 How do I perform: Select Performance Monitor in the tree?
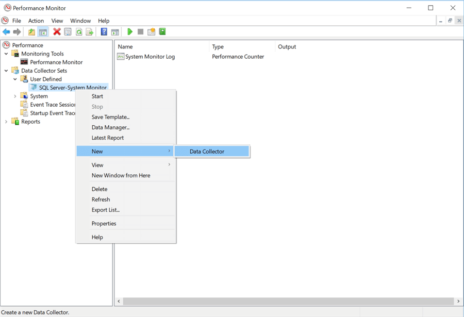56,62
